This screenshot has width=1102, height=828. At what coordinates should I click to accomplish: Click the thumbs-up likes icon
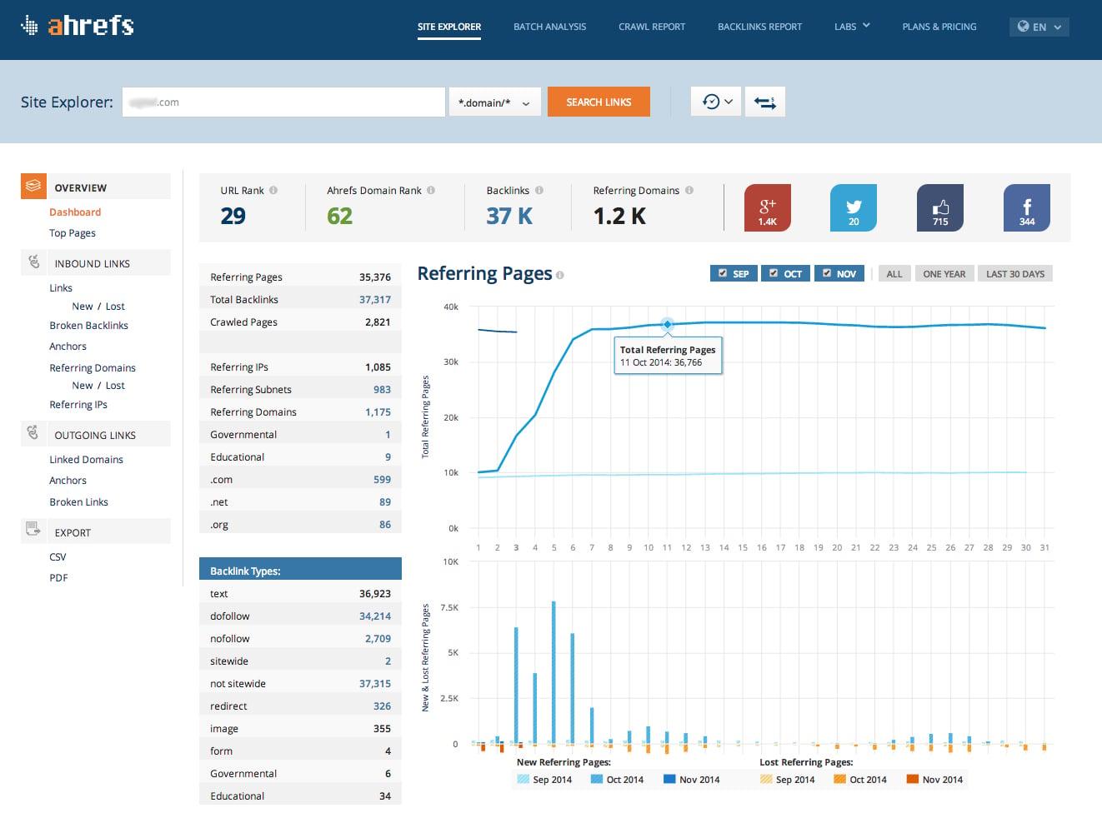pos(940,207)
